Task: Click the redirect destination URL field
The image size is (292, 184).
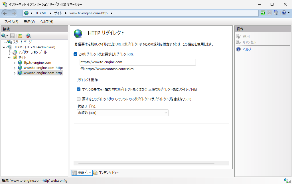Action: coord(138,62)
